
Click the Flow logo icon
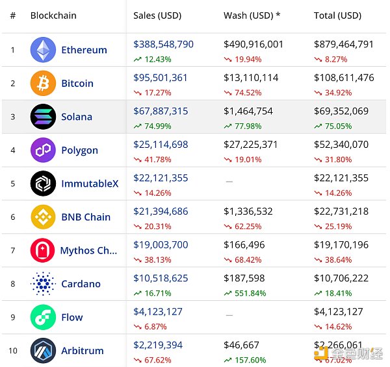[43, 317]
